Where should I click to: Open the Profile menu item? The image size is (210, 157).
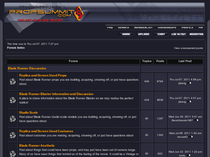187,28
